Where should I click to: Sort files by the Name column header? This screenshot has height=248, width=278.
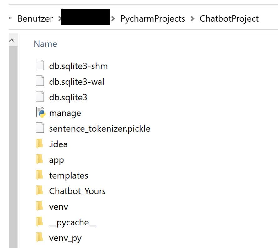click(45, 44)
